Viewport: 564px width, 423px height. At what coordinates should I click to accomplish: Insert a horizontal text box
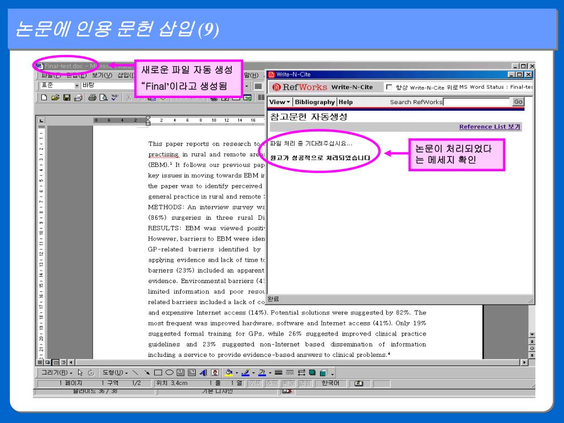(181, 373)
